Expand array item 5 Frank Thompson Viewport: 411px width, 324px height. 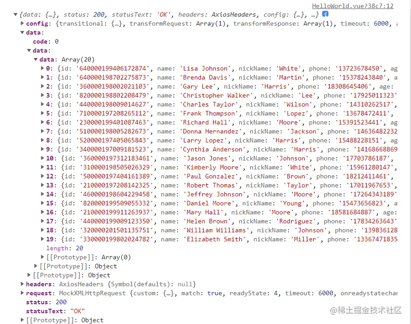43,113
